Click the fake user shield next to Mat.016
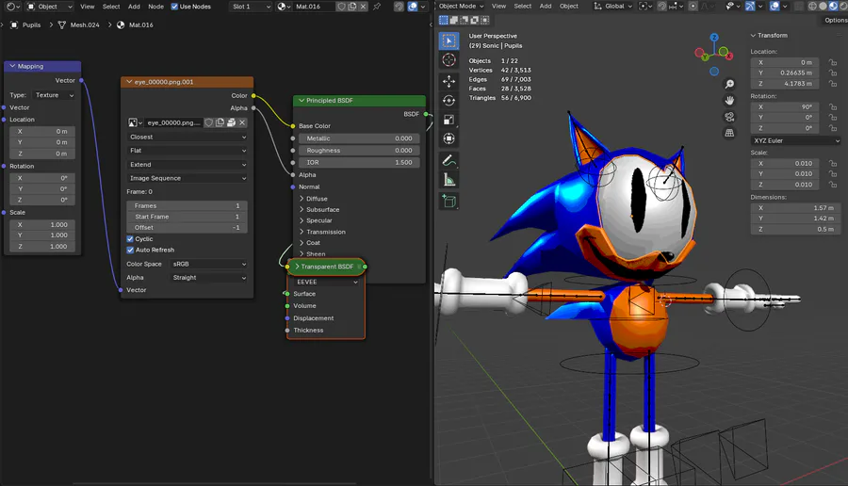 342,7
